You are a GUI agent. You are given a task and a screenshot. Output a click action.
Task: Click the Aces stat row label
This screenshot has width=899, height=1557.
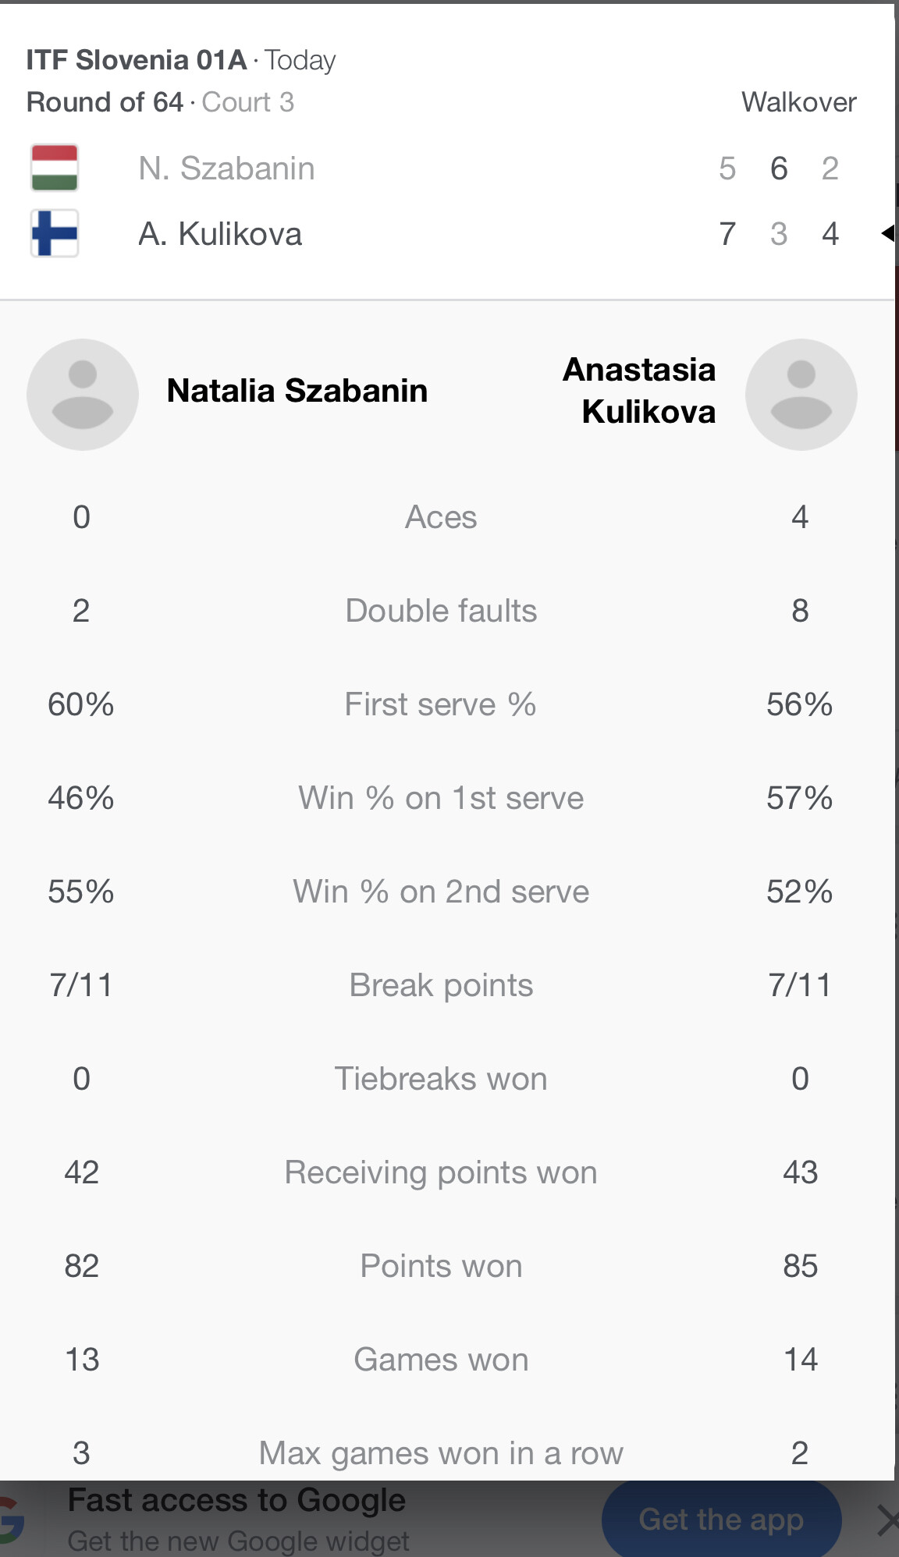point(441,517)
